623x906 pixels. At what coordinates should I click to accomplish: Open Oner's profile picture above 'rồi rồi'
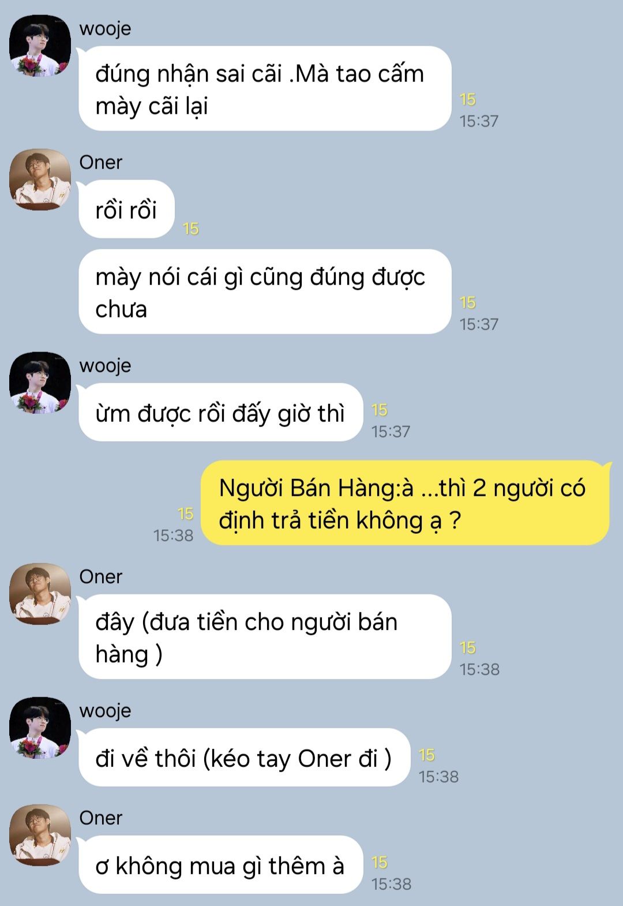pyautogui.click(x=40, y=179)
